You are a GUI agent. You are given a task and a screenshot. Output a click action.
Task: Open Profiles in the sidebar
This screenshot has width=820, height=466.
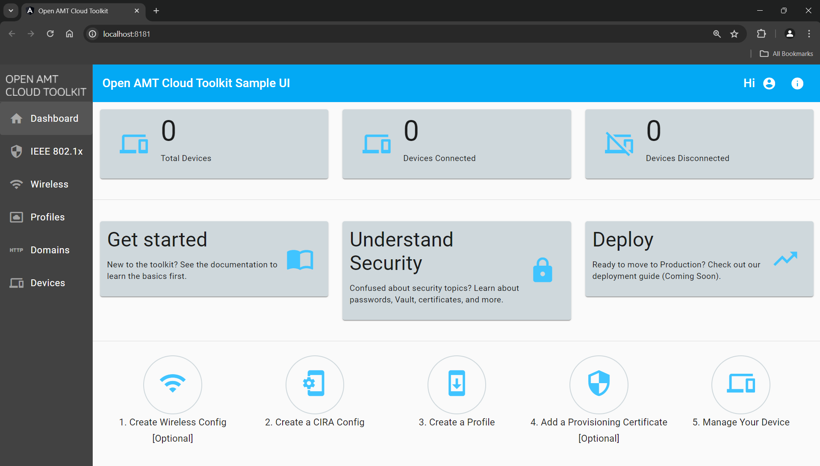click(46, 217)
